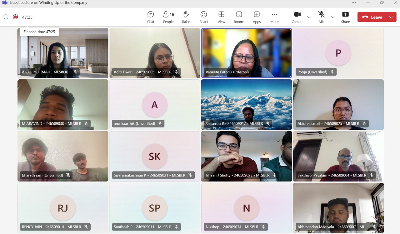Click the shield security icon
This screenshot has height=234, width=400.
pos(6,17)
